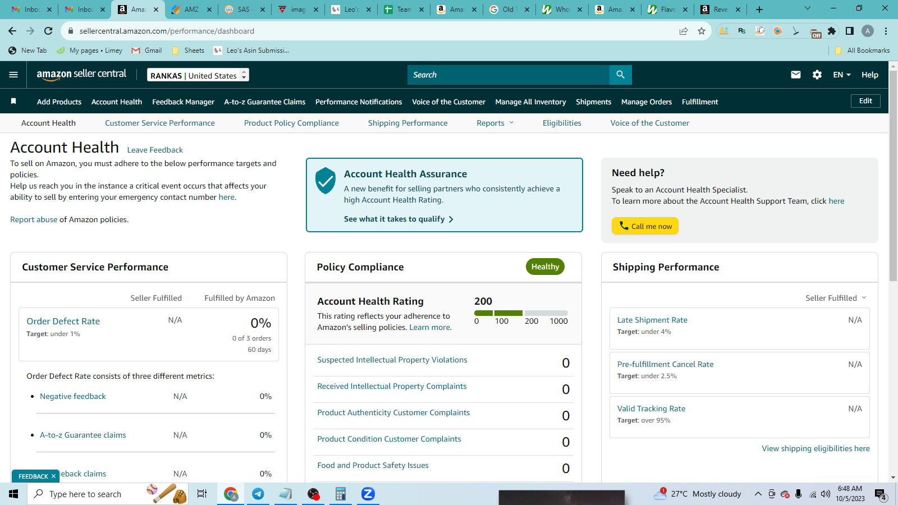Viewport: 898px width, 505px height.
Task: Open the orange circle extension icon
Action: coord(778,31)
